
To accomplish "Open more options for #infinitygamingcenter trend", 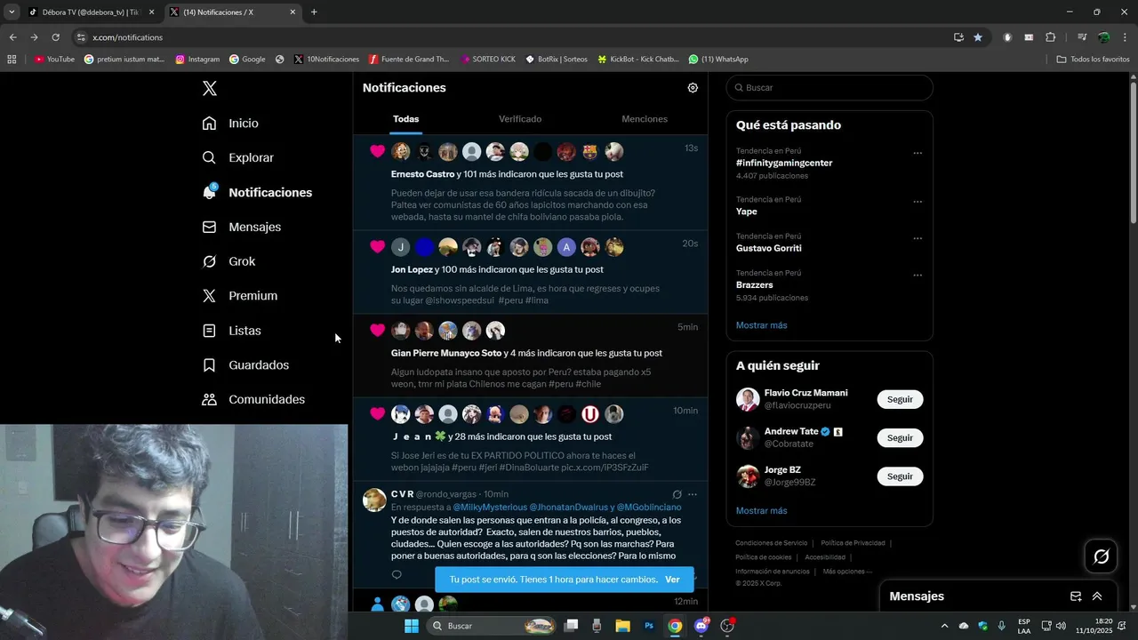I will point(918,153).
